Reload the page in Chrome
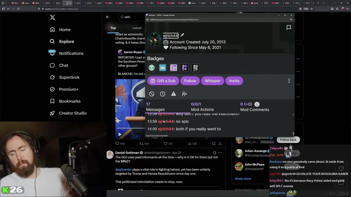This screenshot has width=351, height=197. coord(18,9)
